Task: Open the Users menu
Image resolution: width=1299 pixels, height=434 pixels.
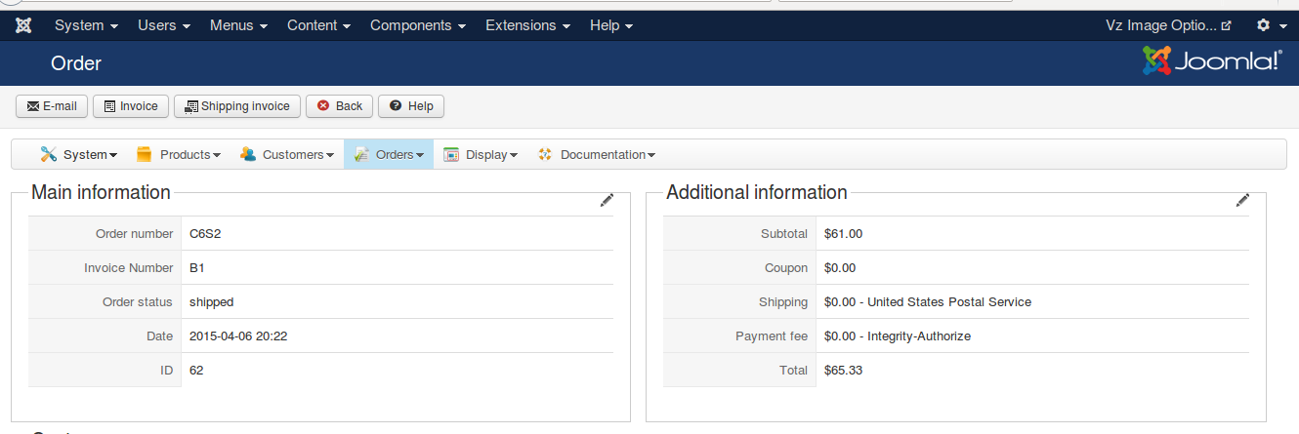Action: [x=164, y=25]
